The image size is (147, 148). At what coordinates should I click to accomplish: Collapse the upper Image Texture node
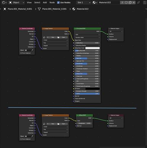pos(43,28)
